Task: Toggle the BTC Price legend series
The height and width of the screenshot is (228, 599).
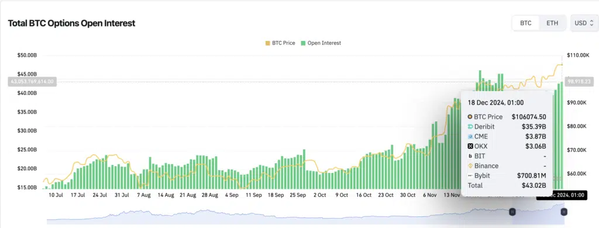Action: pos(280,43)
